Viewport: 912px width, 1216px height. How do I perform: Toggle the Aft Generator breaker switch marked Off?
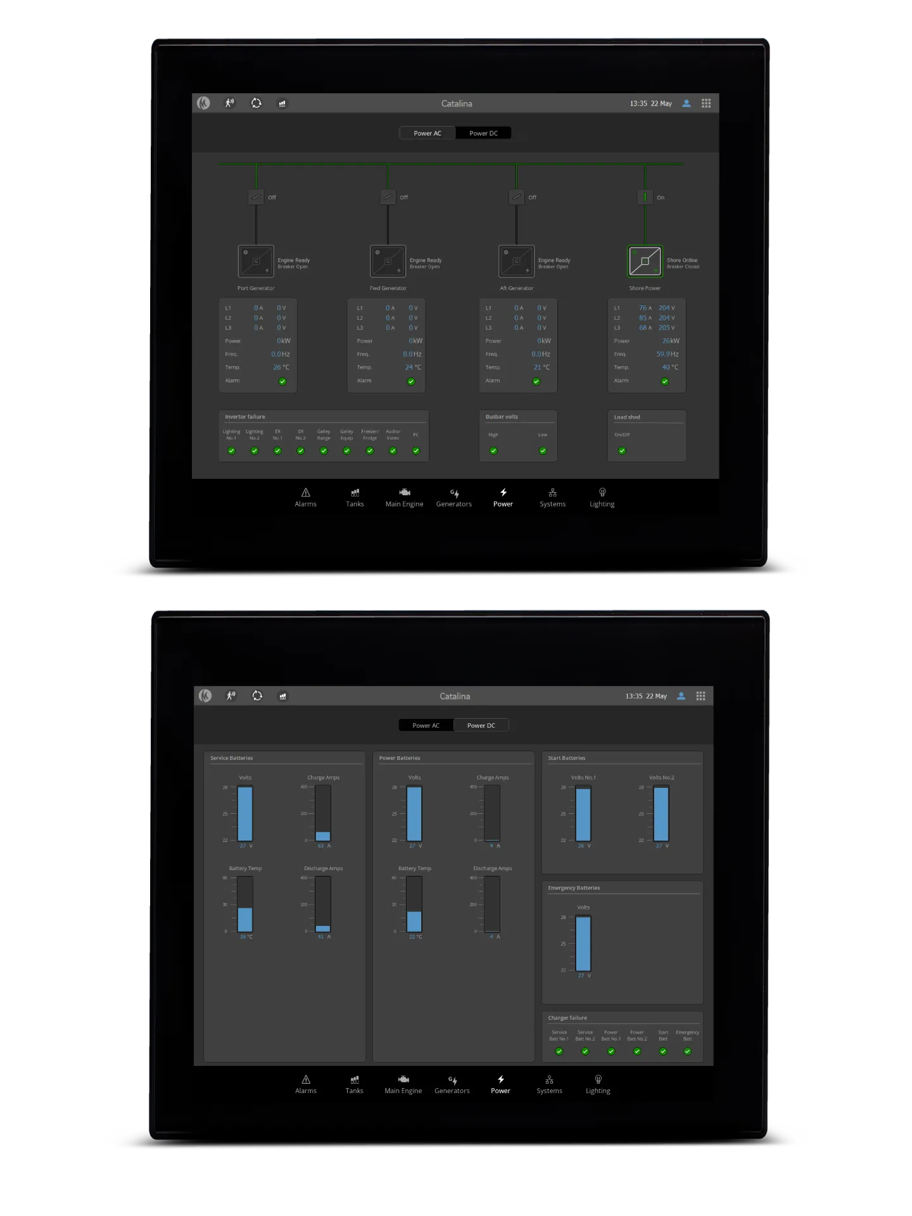(x=516, y=197)
